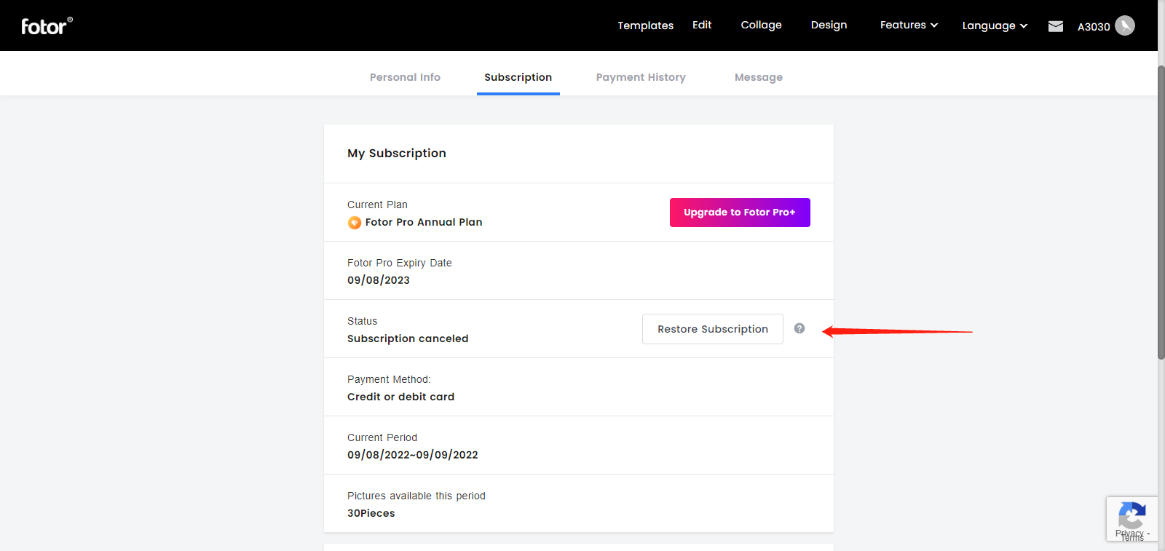The image size is (1165, 551).
Task: Click the 'Pictures available this period' label
Action: [x=416, y=496]
